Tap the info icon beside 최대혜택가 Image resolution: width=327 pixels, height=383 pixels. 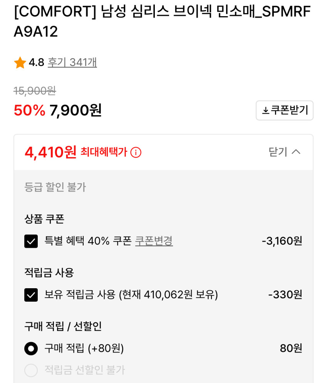[x=136, y=153]
